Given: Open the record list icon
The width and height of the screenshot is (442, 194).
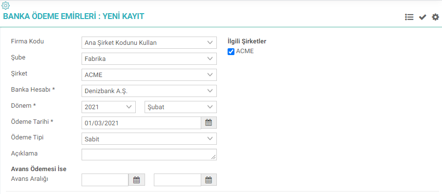Looking at the screenshot, I should pyautogui.click(x=409, y=17).
